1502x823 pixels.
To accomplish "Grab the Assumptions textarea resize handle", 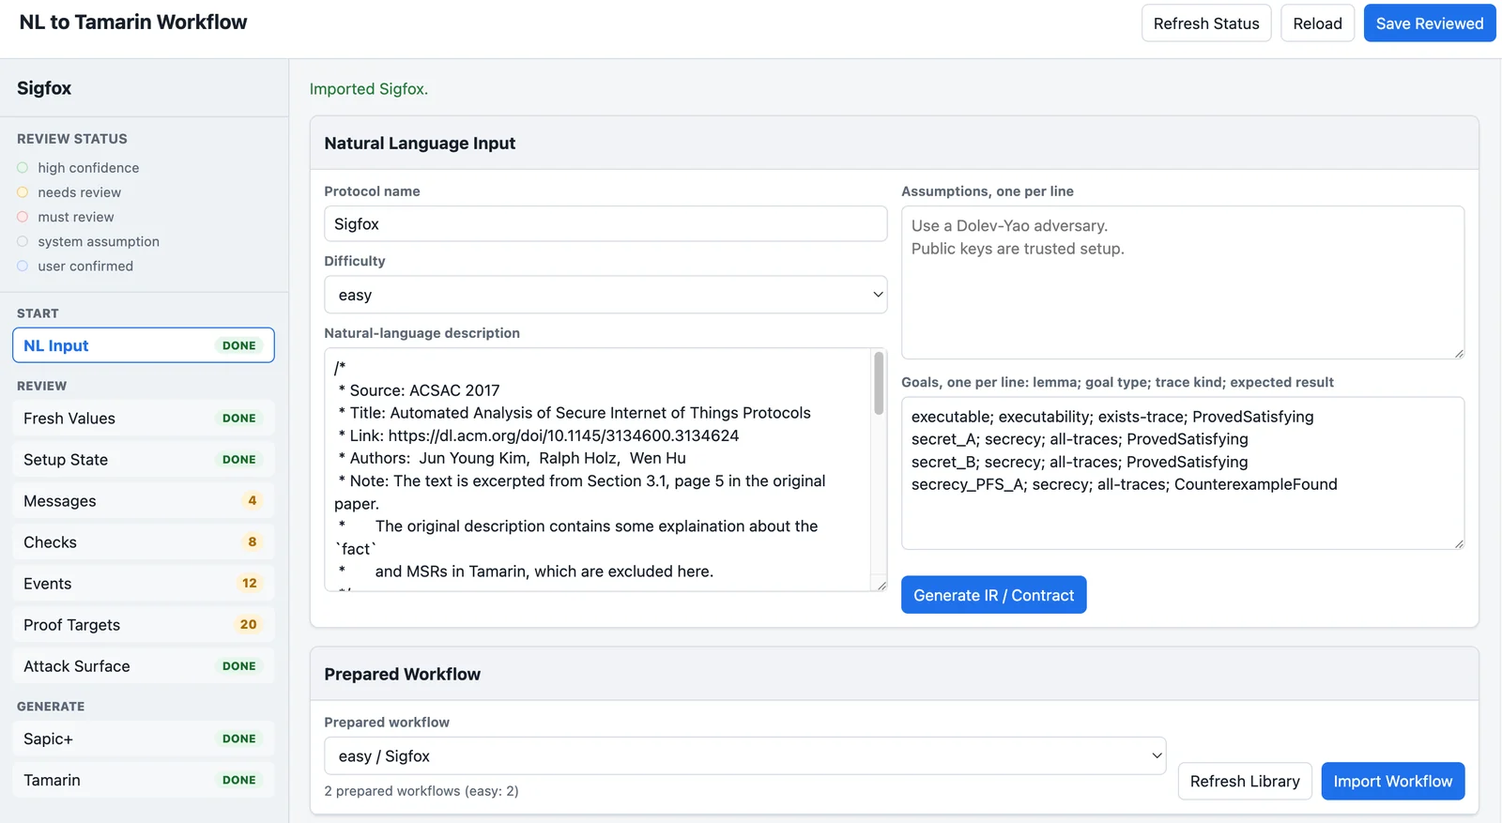I will pyautogui.click(x=1458, y=353).
